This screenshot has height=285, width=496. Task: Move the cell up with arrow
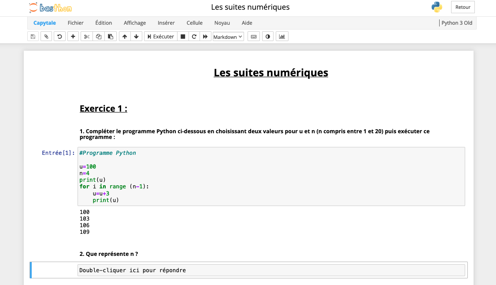[125, 37]
